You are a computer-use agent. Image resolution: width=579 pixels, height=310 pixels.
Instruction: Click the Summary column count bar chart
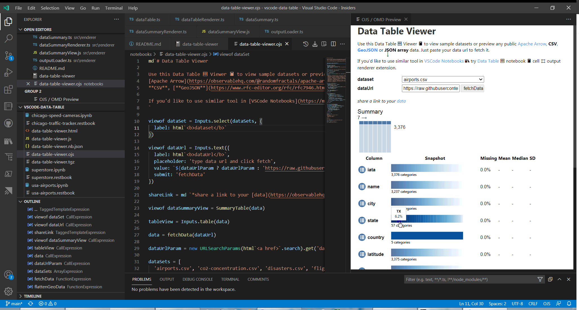pos(375,137)
